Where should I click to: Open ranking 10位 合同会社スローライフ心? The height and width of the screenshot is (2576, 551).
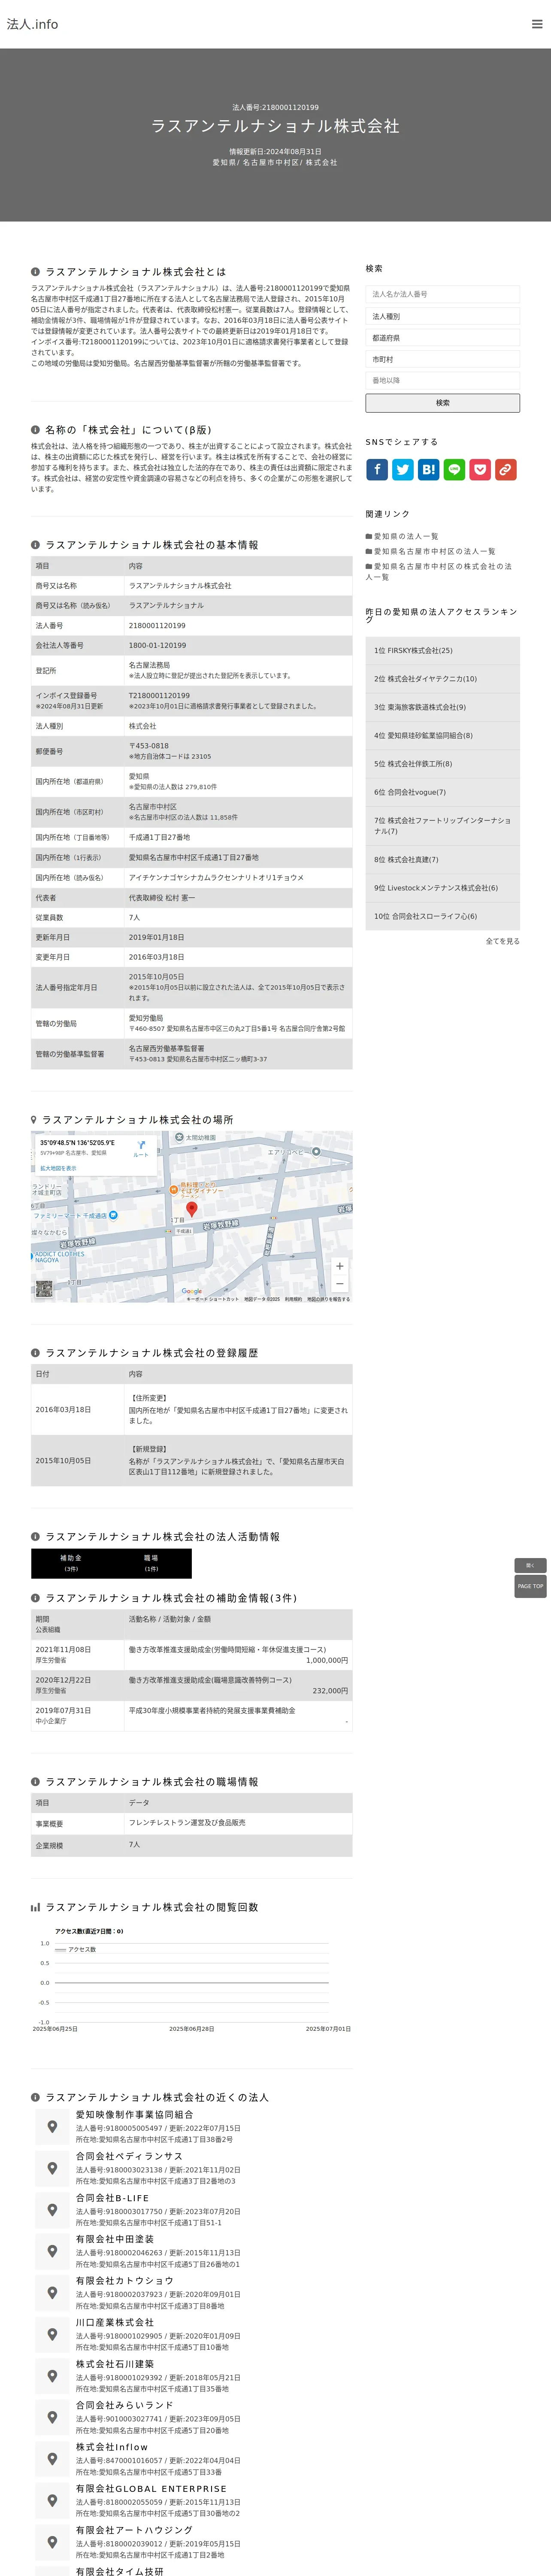click(442, 916)
